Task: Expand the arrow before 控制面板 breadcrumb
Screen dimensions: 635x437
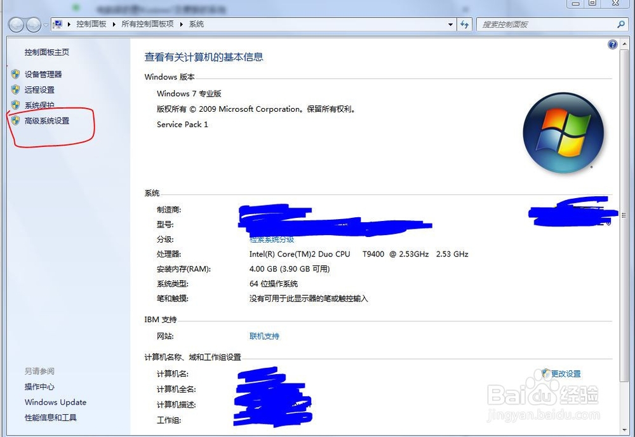Action: coord(69,24)
